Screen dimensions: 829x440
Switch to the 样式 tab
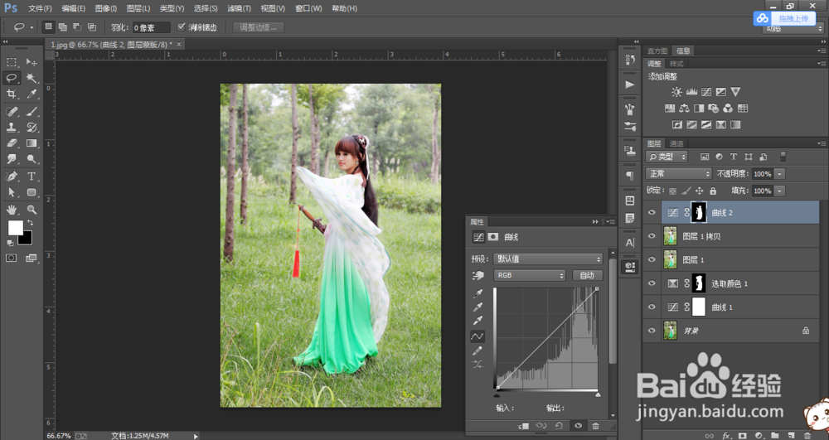676,63
